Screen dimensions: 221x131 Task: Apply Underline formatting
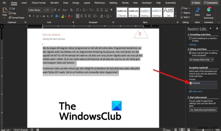pyautogui.click(x=37, y=16)
